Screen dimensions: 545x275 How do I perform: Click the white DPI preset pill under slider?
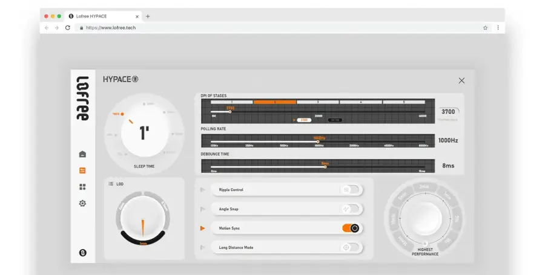coord(304,120)
